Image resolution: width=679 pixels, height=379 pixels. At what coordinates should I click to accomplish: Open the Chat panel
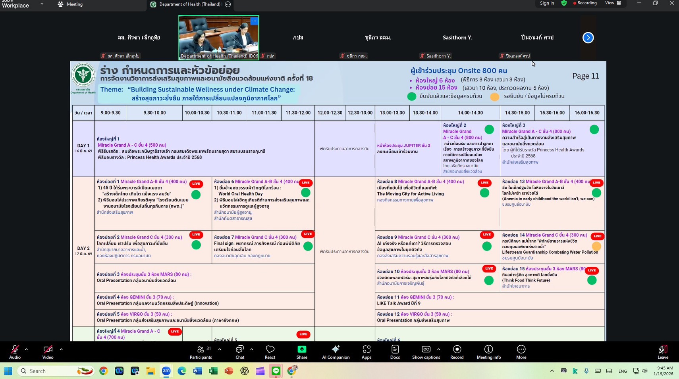[239, 351]
